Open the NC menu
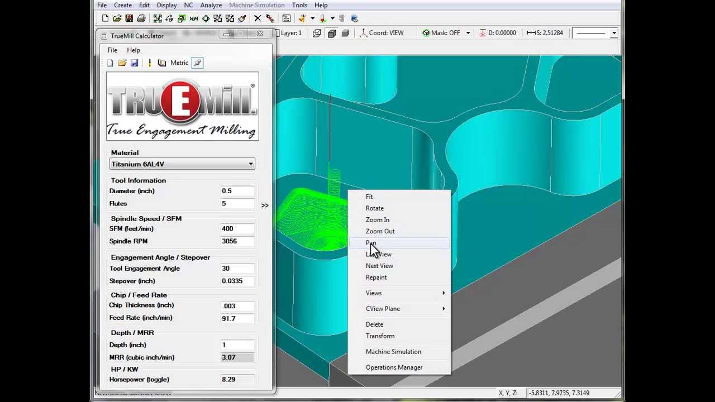Viewport: 715px width, 402px height. tap(188, 5)
